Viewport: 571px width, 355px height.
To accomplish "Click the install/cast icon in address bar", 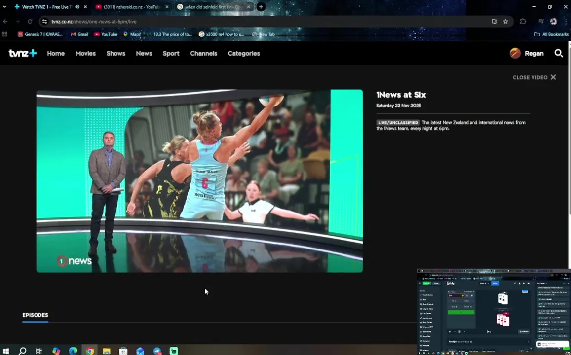I will tap(494, 22).
